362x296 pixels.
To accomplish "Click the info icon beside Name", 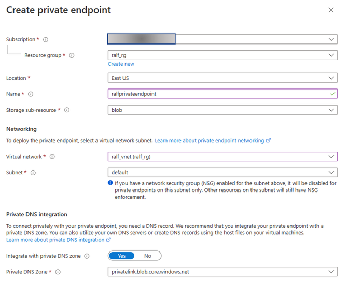I will tap(31, 94).
